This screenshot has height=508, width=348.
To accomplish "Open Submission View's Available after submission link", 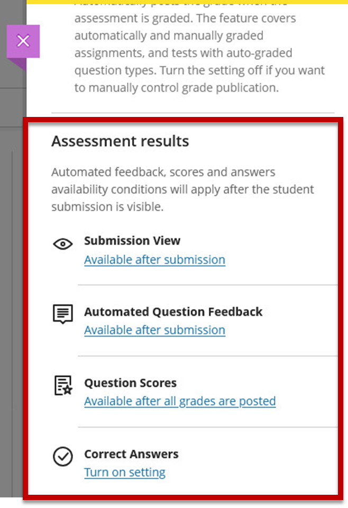I will coord(155,260).
